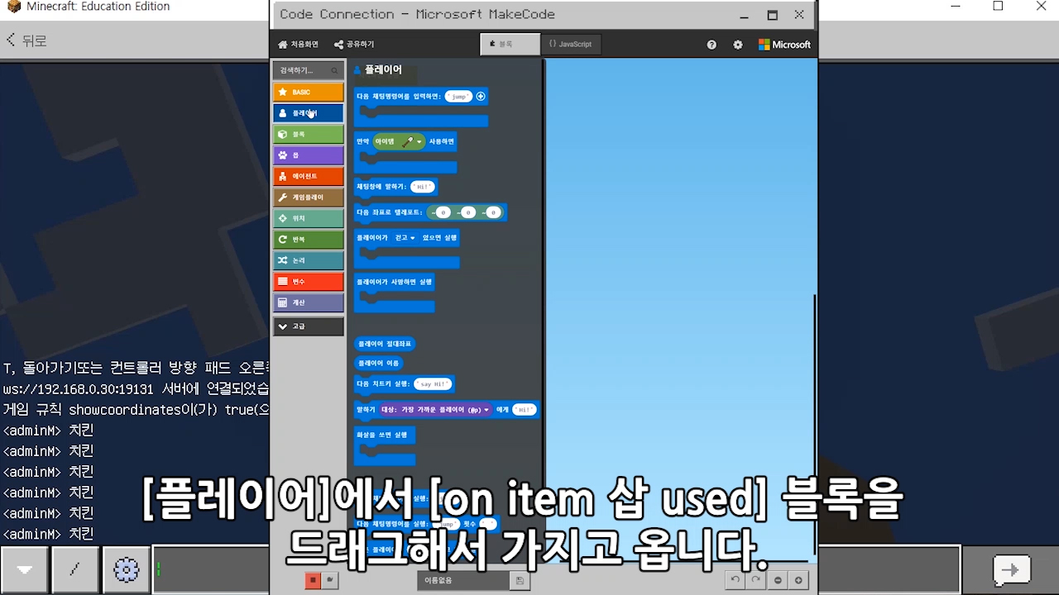Click the Microsoft logo

(784, 45)
